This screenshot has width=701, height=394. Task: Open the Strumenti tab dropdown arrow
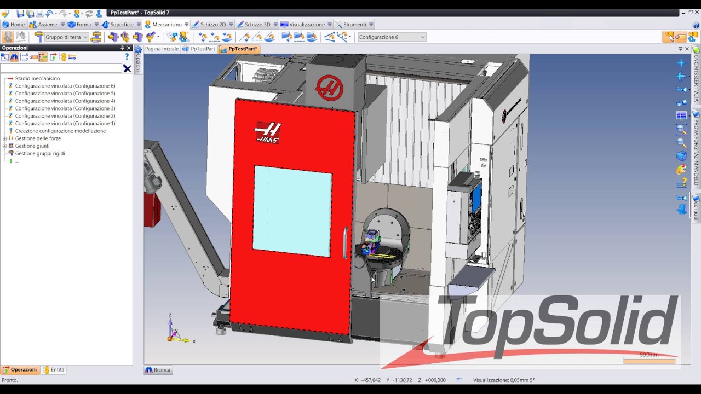[x=371, y=25]
